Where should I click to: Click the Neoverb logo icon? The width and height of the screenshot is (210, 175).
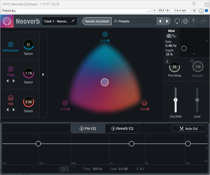tap(7, 21)
